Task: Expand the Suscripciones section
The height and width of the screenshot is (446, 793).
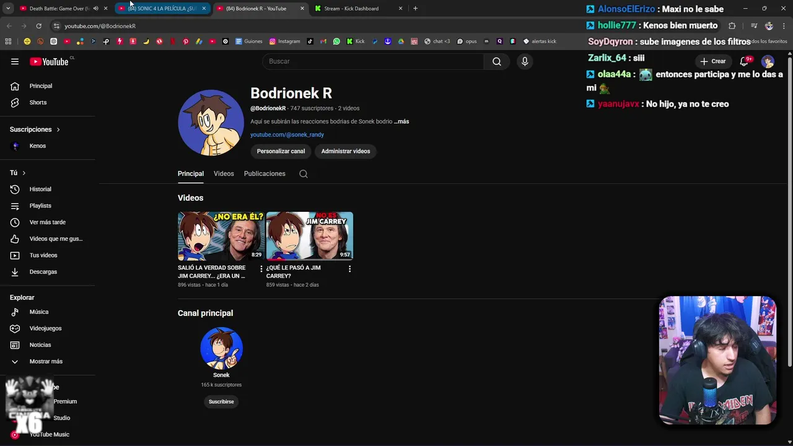Action: point(35,129)
